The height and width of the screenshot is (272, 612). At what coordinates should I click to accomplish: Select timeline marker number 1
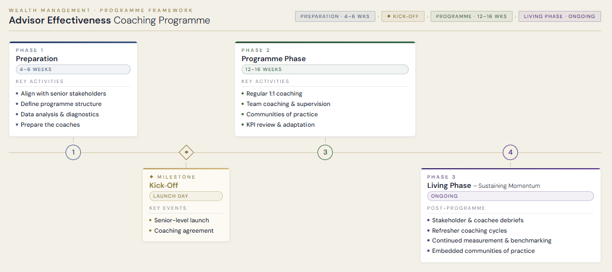[x=73, y=152]
